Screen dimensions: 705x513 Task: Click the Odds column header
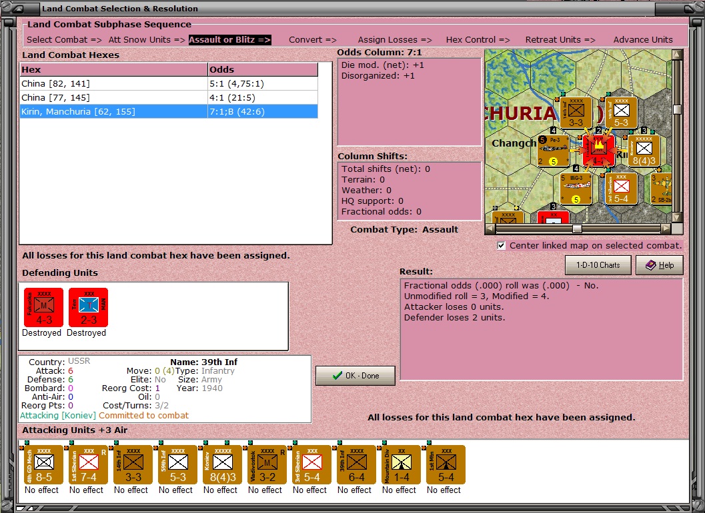pos(263,70)
